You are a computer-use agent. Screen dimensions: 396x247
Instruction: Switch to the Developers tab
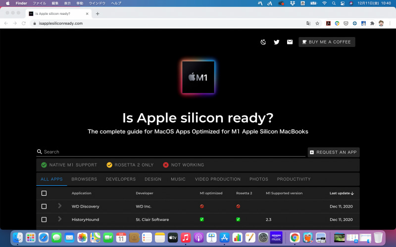(121, 179)
